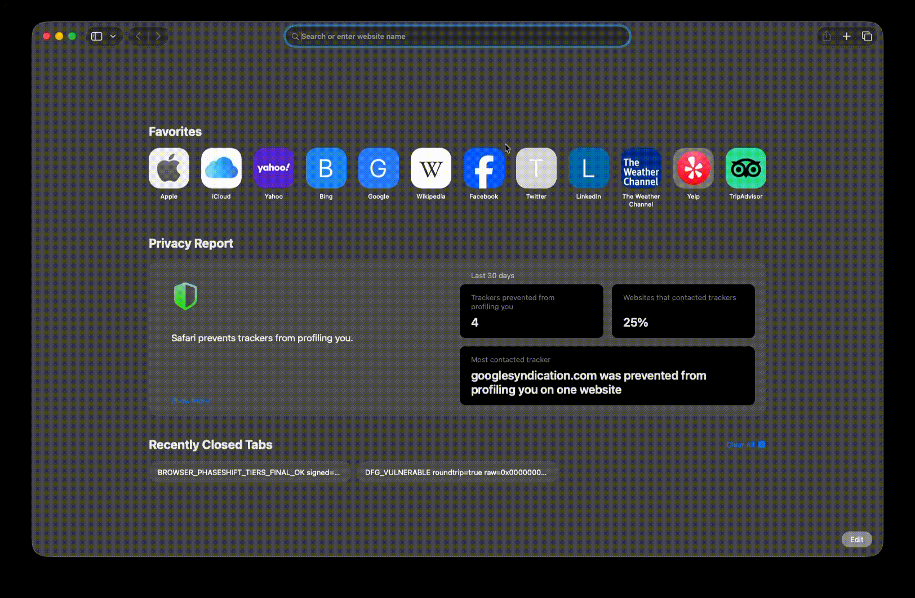The image size is (915, 598).
Task: Open the Wikipedia favorite icon
Action: 431,168
